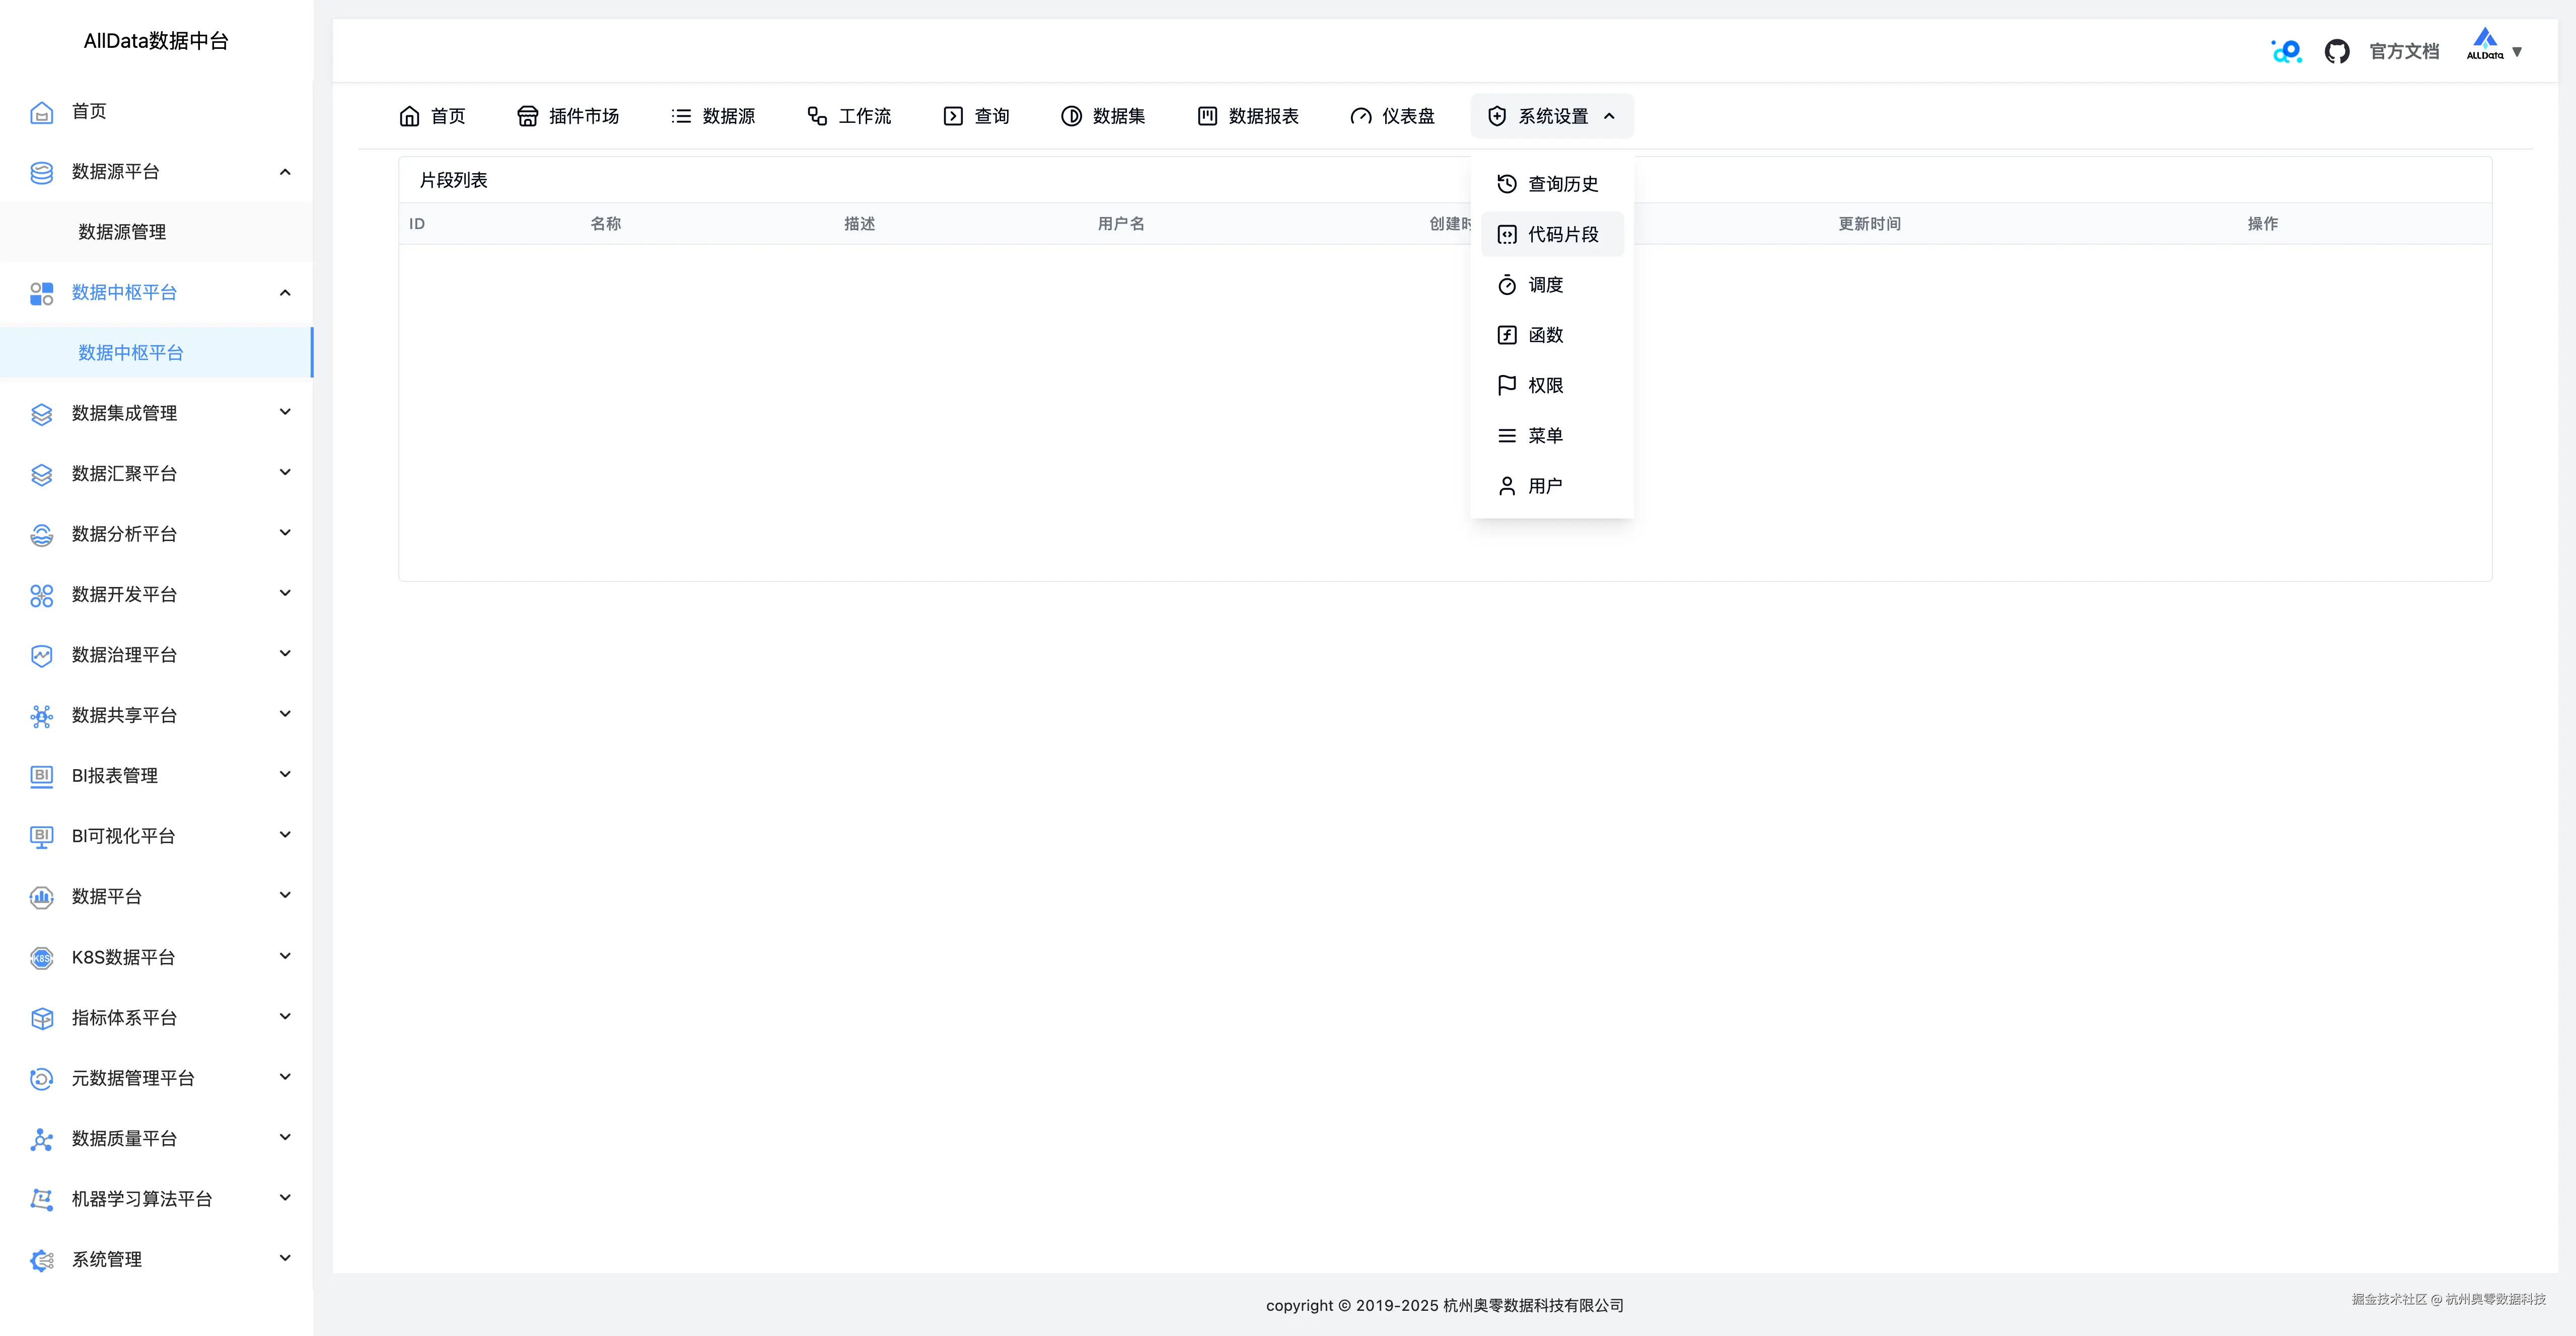Expand the 系统管理 sidebar group
Image resolution: width=2576 pixels, height=1336 pixels.
[x=284, y=1259]
